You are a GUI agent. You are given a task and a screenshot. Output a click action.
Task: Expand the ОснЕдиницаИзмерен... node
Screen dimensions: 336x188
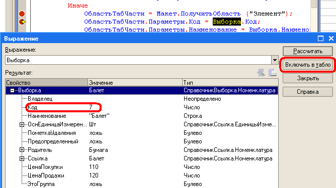(x=22, y=124)
